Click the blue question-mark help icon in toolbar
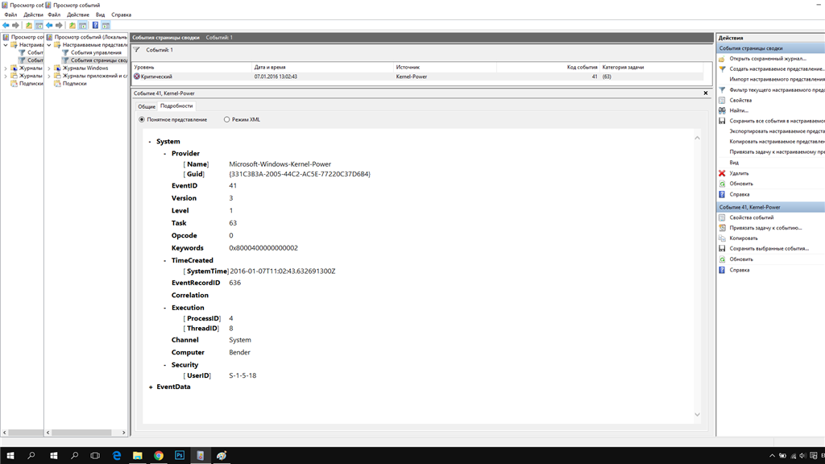The image size is (825, 464). (95, 25)
